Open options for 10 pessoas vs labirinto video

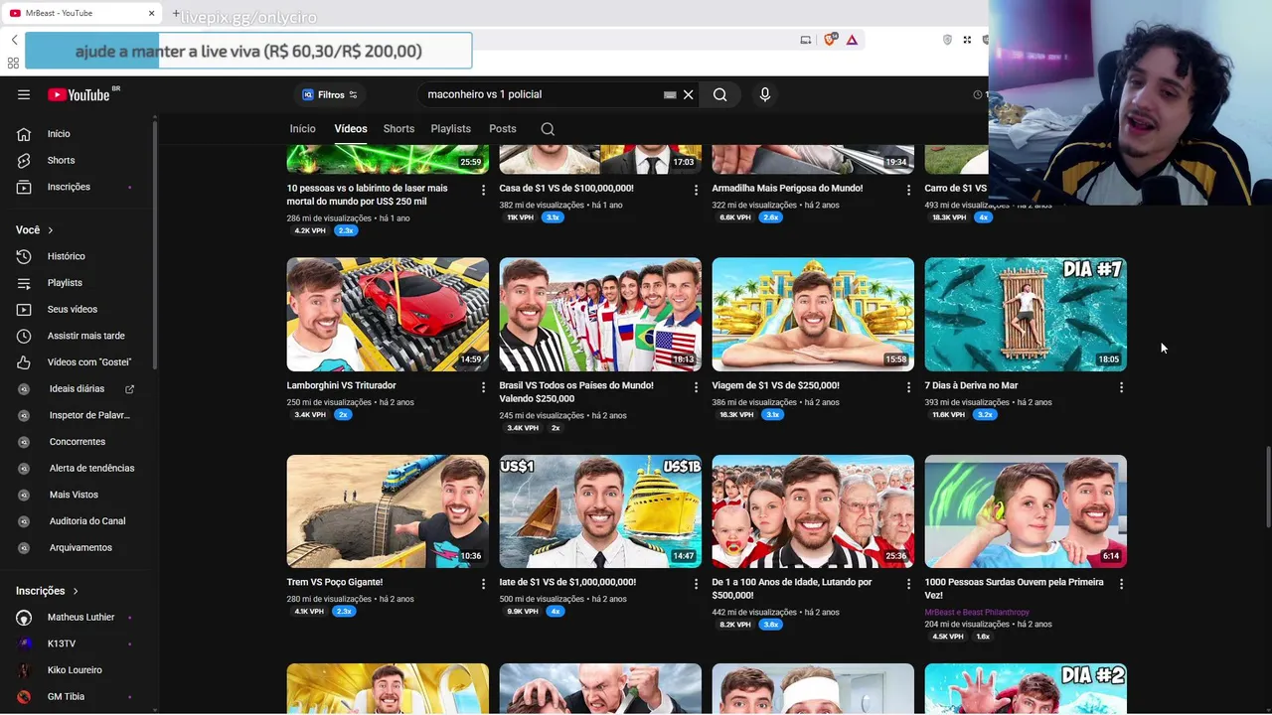[483, 190]
